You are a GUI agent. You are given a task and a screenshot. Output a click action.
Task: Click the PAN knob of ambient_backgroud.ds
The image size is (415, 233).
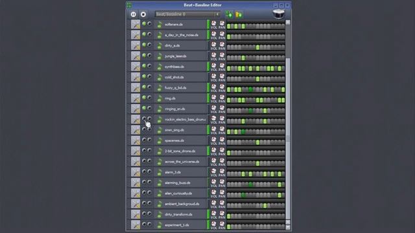222,203
